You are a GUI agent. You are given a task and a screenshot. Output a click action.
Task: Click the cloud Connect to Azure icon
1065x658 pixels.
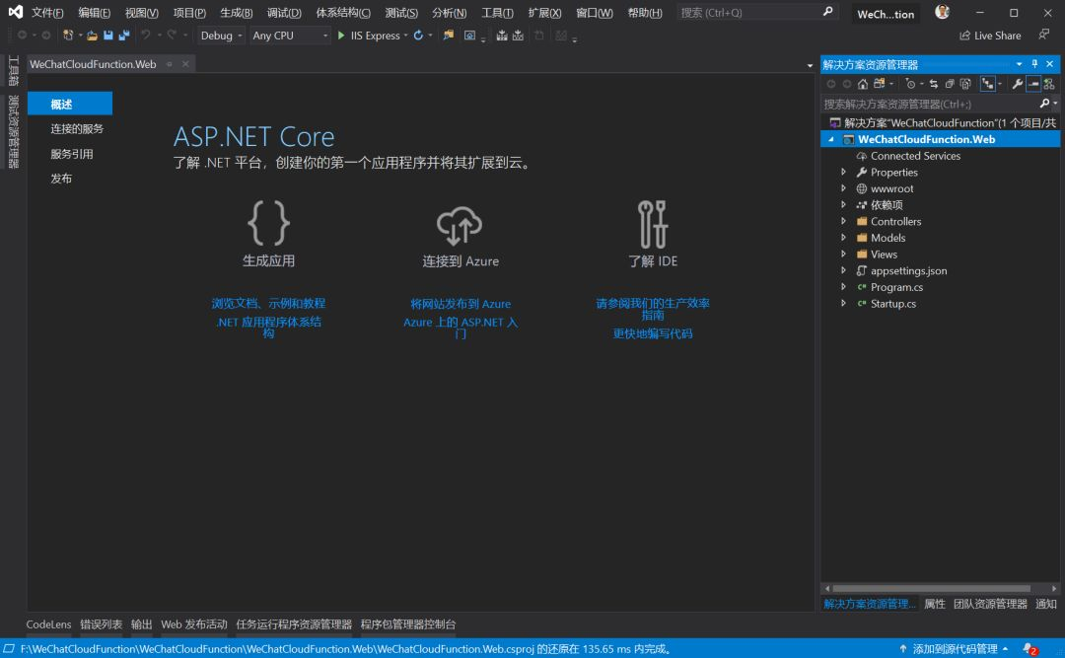tap(460, 226)
